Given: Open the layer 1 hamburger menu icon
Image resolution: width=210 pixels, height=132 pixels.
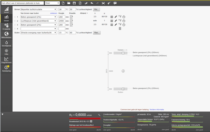Looking at the screenshot, I should (x=112, y=17).
